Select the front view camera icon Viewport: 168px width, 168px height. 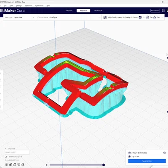(x=10, y=165)
